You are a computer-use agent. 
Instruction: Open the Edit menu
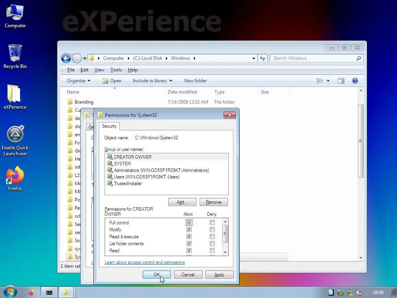[x=84, y=70]
